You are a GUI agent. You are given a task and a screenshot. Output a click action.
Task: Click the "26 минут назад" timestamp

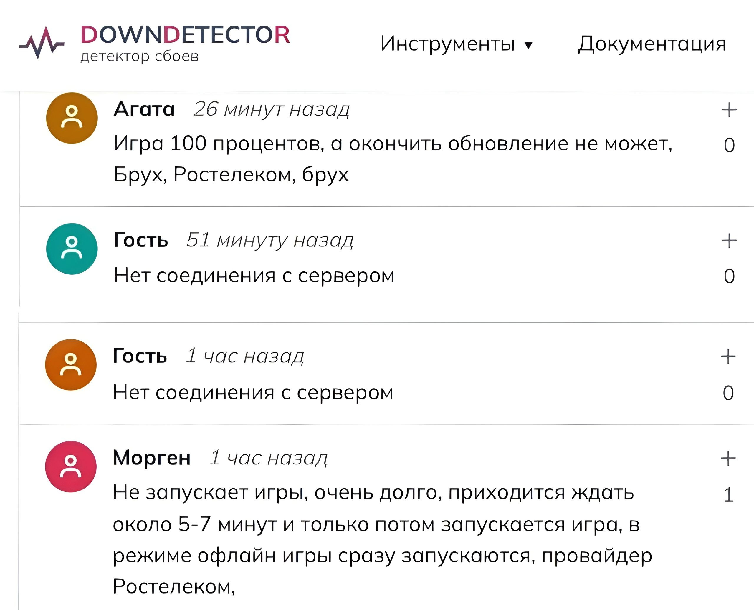(272, 109)
